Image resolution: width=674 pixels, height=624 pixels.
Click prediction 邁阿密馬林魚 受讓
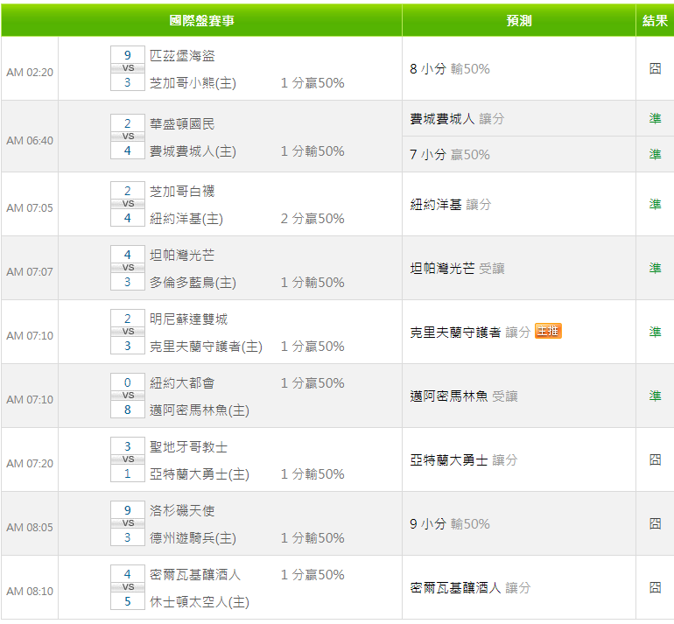coord(463,396)
